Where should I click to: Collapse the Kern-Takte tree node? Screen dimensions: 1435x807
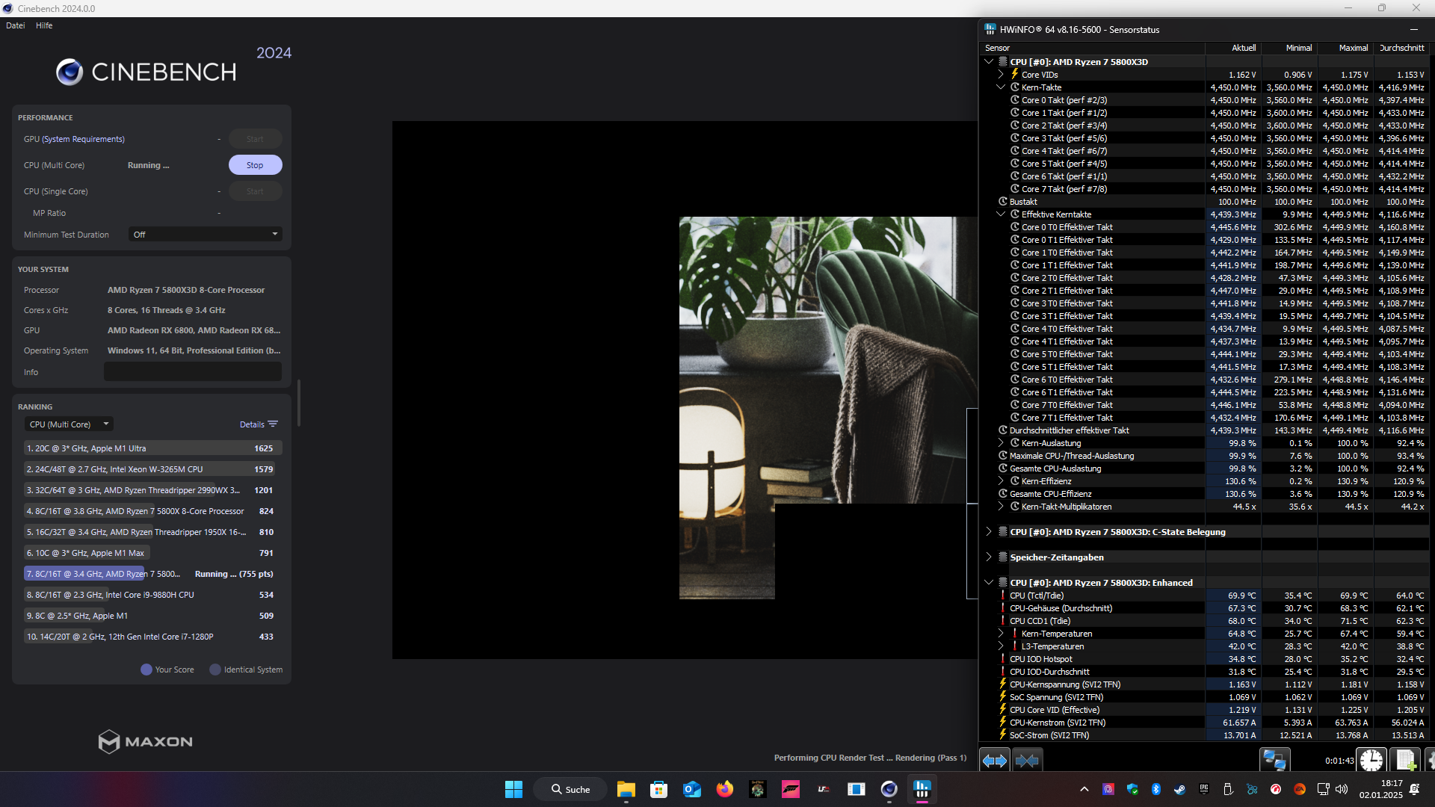point(1001,87)
